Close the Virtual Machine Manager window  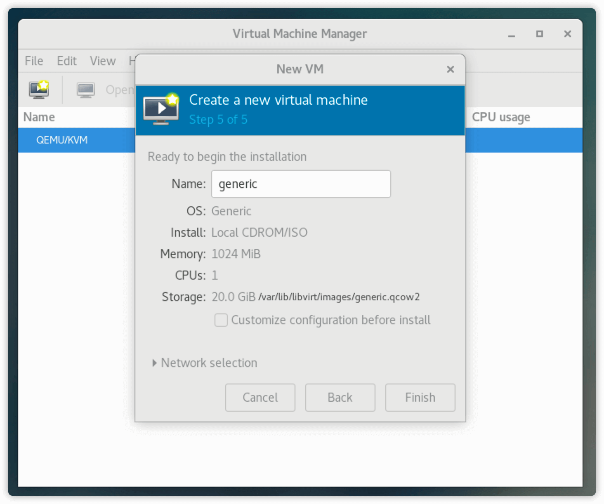[x=568, y=34]
